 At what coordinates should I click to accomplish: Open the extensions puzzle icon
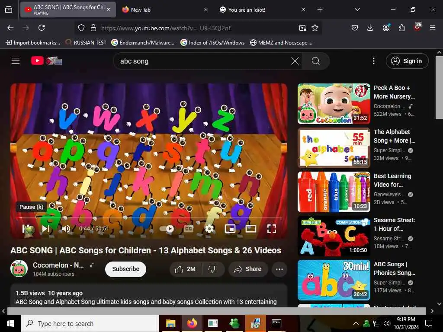[x=401, y=28]
